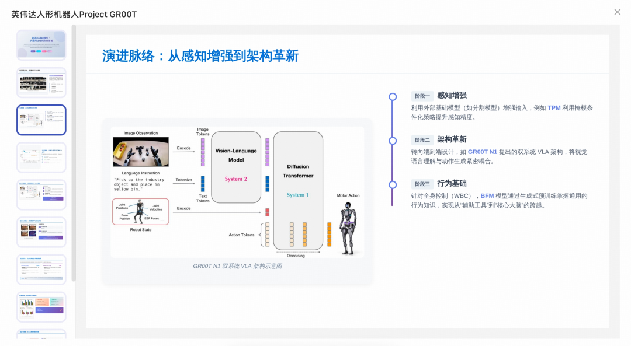Viewport: 631px width, 346px height.
Task: Click the Diffusion Transformer System 1 box
Action: (x=298, y=190)
